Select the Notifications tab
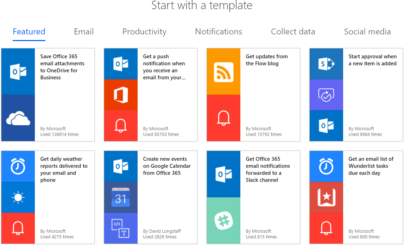 click(x=219, y=32)
